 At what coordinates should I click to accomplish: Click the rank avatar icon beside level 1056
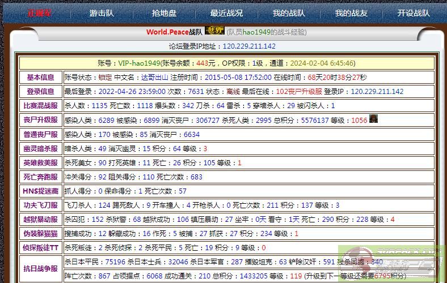(x=373, y=119)
